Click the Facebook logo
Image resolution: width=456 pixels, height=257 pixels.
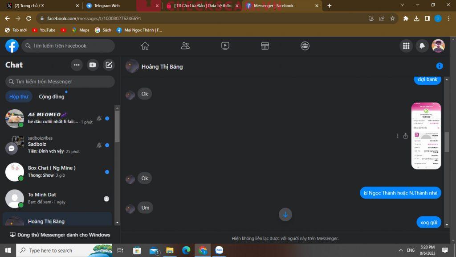(12, 46)
